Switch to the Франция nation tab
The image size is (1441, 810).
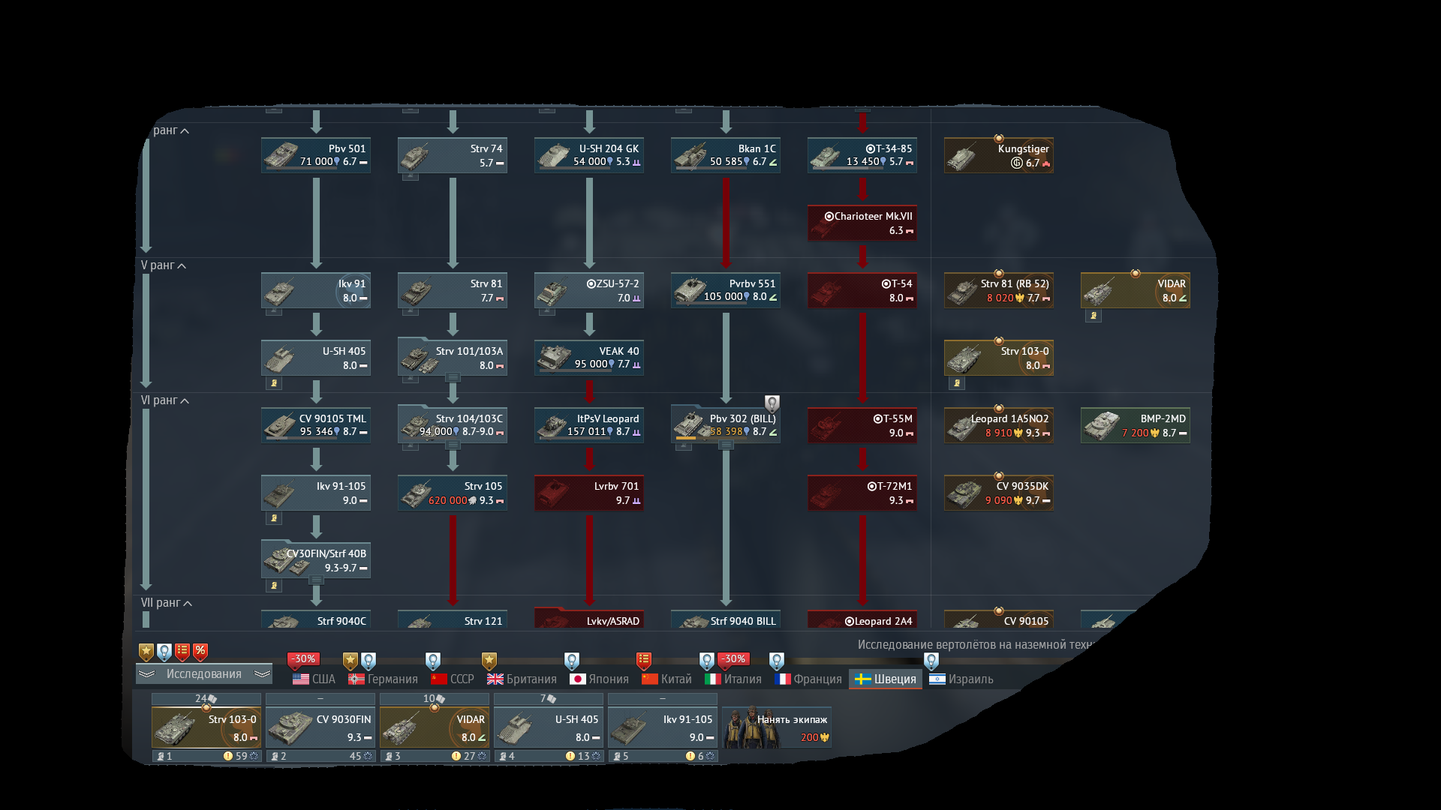click(808, 679)
